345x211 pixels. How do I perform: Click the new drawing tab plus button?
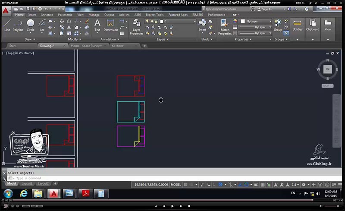144,46
